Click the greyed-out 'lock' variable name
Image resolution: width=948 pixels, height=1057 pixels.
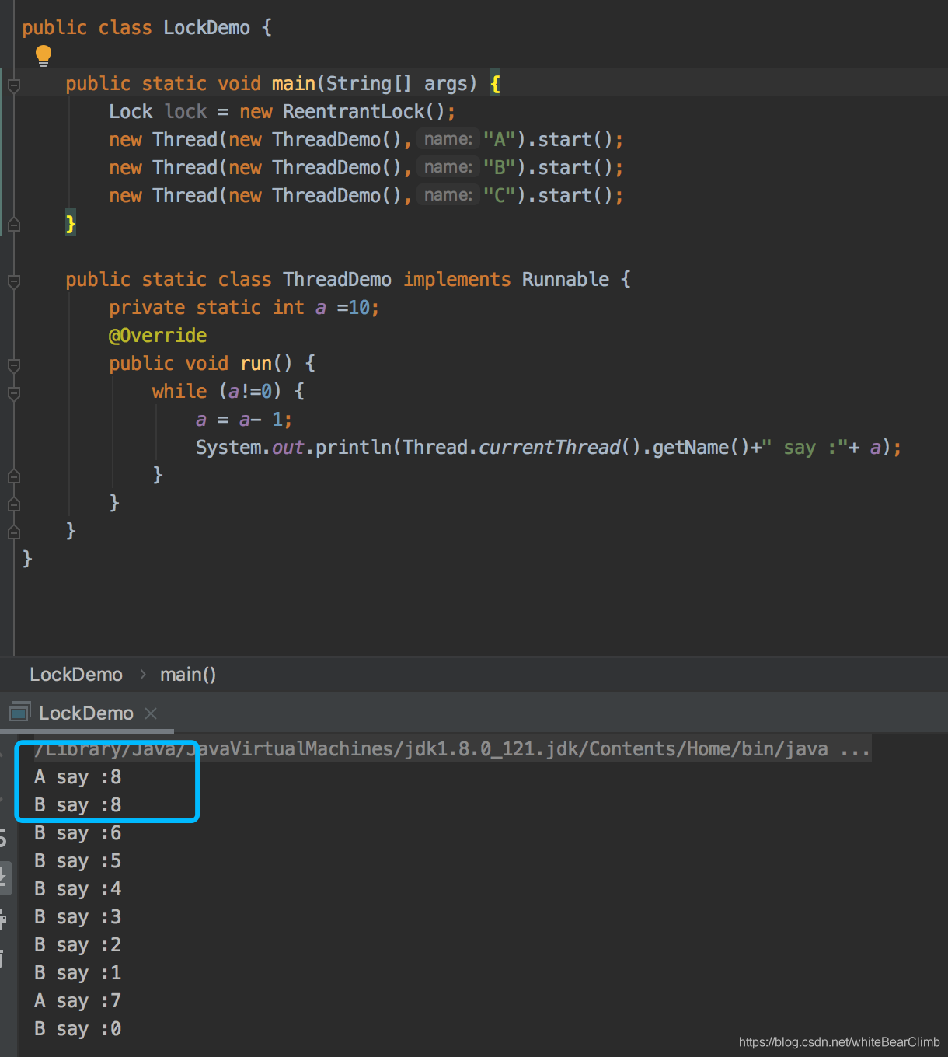[186, 112]
